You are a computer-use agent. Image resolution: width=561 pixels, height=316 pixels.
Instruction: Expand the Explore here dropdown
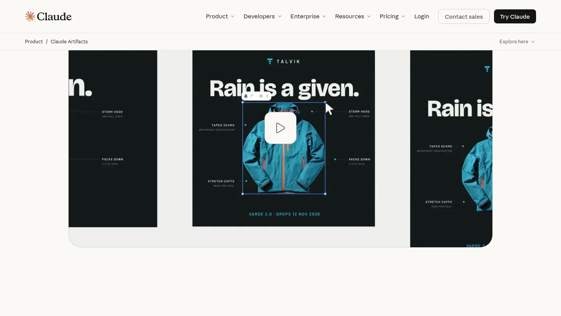517,42
